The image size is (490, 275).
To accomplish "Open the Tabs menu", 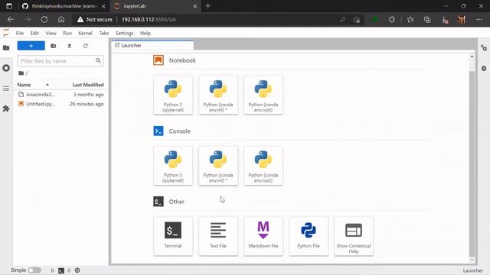I will pos(104,33).
